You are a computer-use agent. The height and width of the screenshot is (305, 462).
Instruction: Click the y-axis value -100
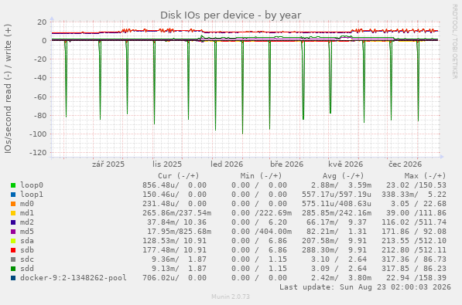pyautogui.click(x=38, y=134)
